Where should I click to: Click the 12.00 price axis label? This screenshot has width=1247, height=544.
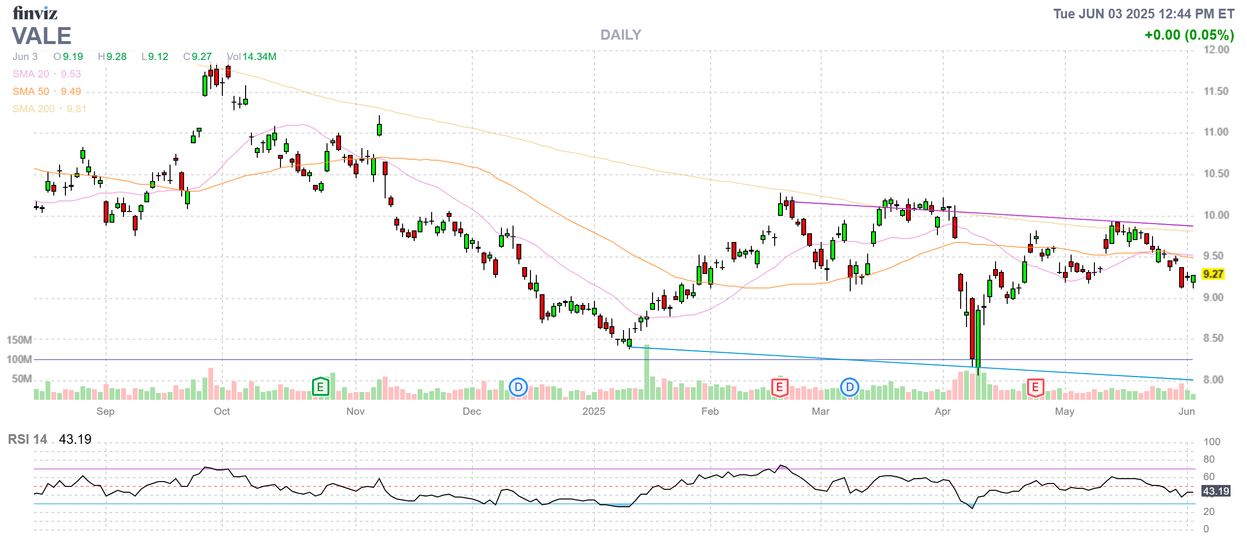click(x=1216, y=50)
